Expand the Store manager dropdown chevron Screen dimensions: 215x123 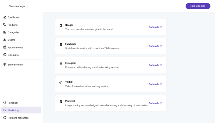point(28,6)
